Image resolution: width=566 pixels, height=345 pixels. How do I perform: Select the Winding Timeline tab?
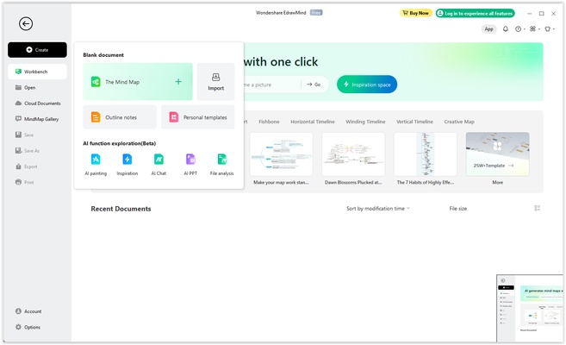pyautogui.click(x=365, y=122)
